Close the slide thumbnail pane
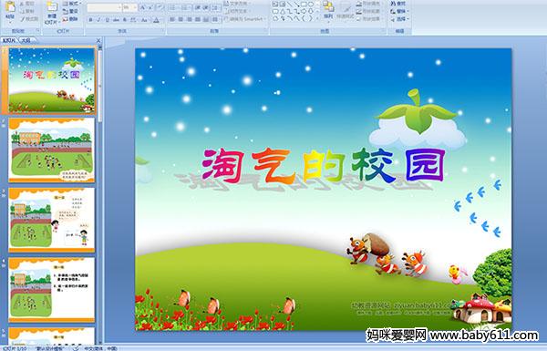The width and height of the screenshot is (547, 351). [x=98, y=40]
